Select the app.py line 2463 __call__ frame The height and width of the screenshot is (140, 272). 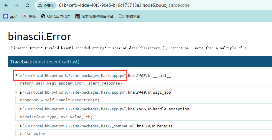(93, 76)
